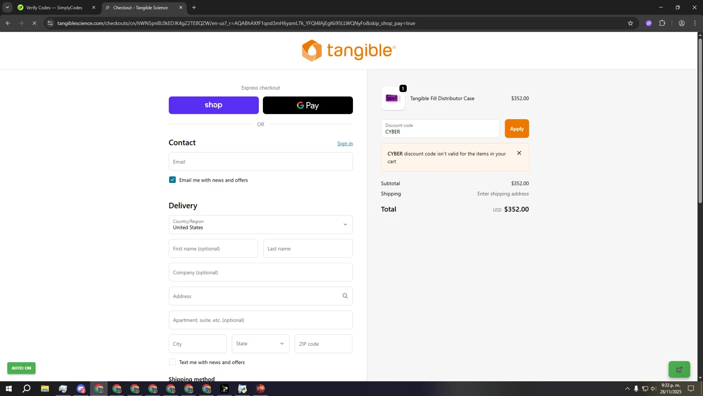Stop loading the page
Viewport: 703px width, 396px height.
coord(34,23)
